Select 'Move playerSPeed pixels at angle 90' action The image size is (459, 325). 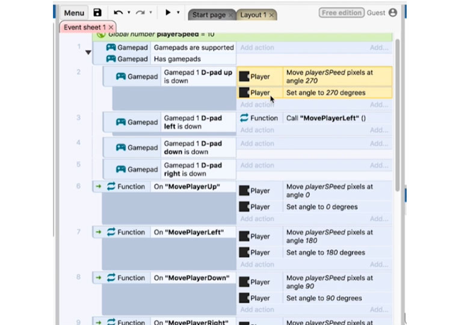click(337, 282)
